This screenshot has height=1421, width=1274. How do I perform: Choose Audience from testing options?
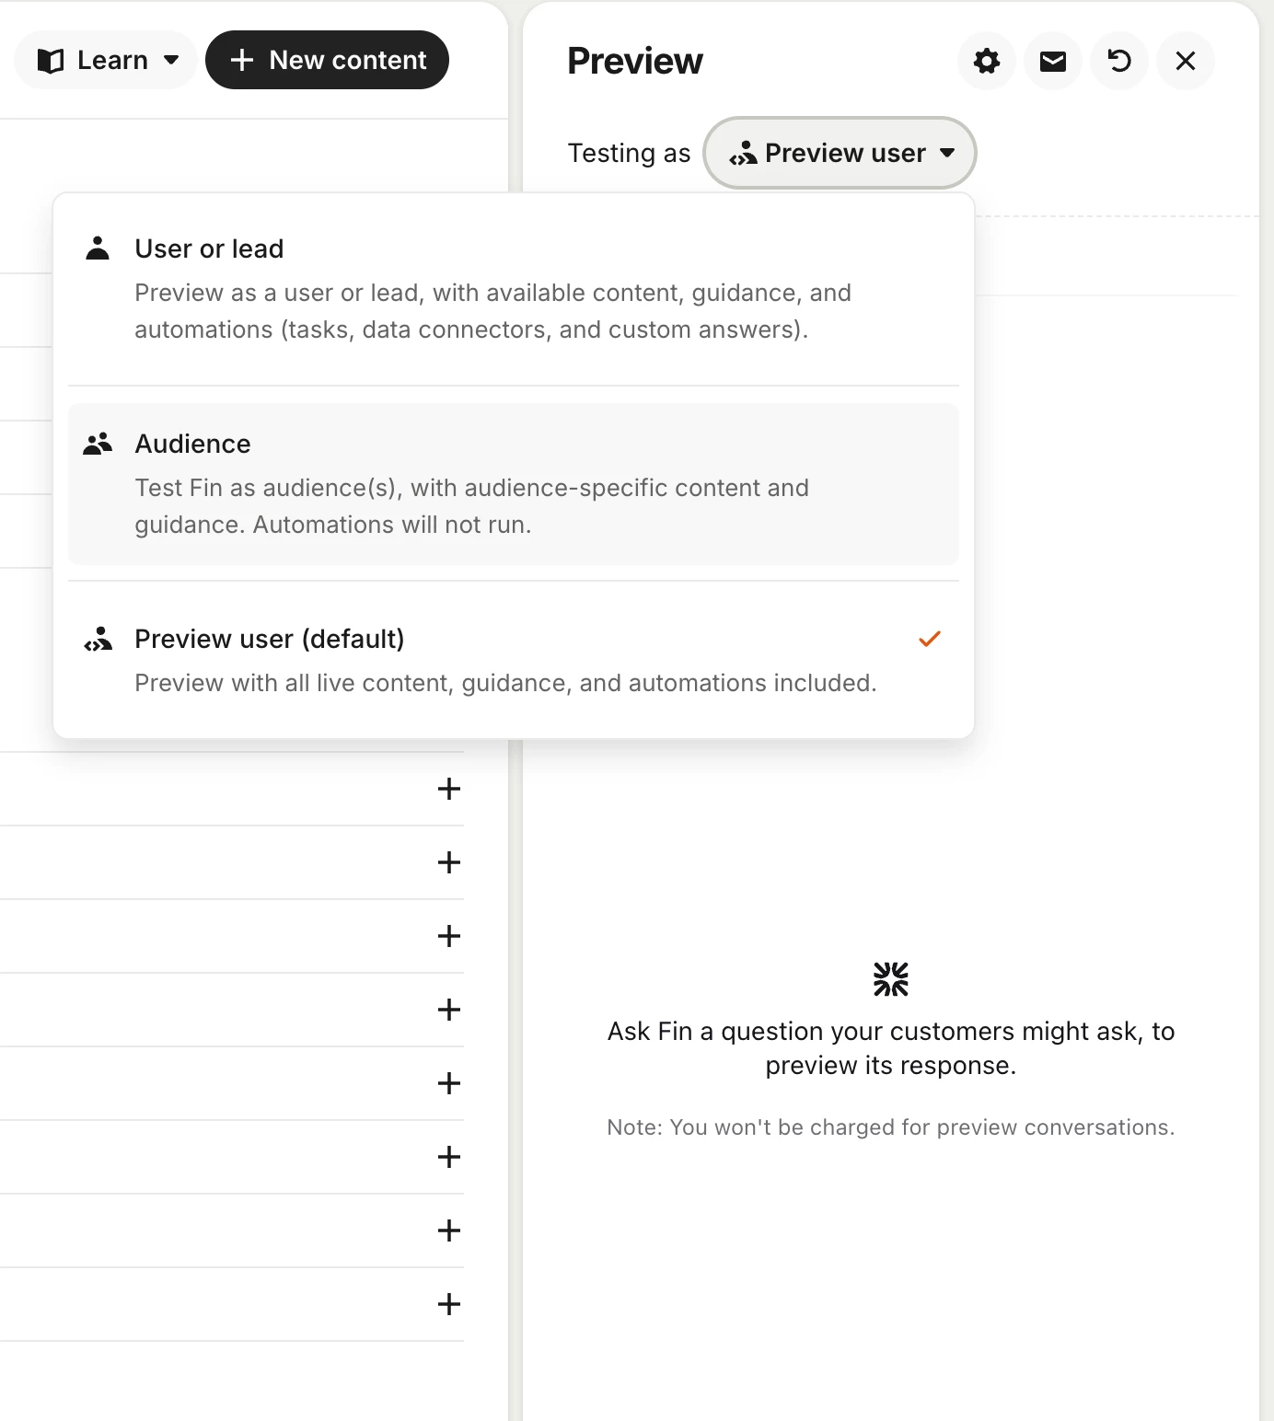[514, 484]
